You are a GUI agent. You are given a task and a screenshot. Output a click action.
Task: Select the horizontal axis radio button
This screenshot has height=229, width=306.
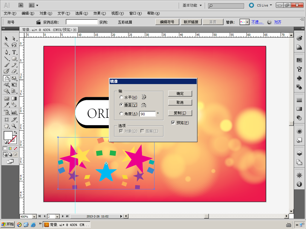(121, 97)
